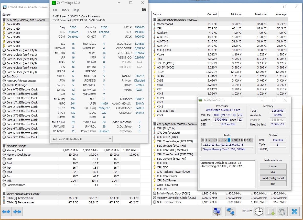The height and width of the screenshot is (220, 303).
Task: Click the Current column header in HWiNFO
Action: coord(212,14)
